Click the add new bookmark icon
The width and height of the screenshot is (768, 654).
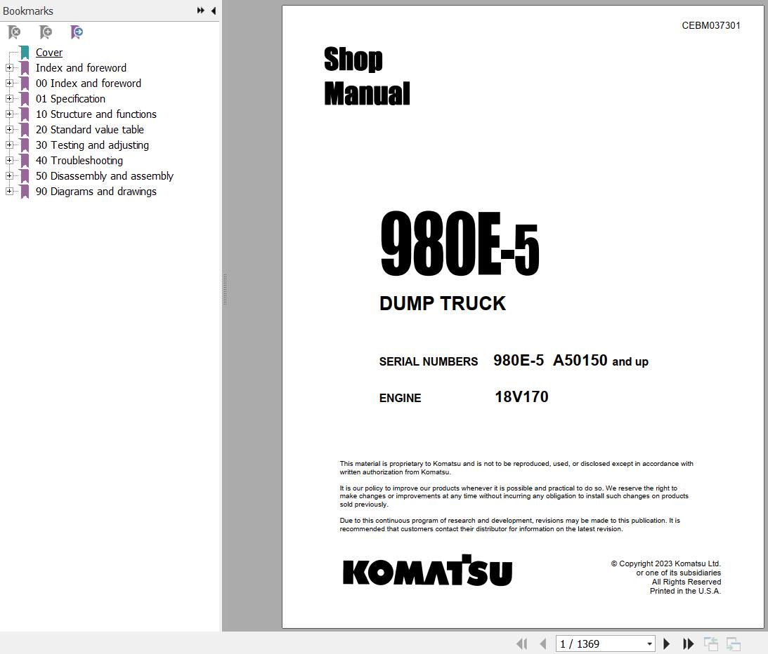(x=46, y=32)
